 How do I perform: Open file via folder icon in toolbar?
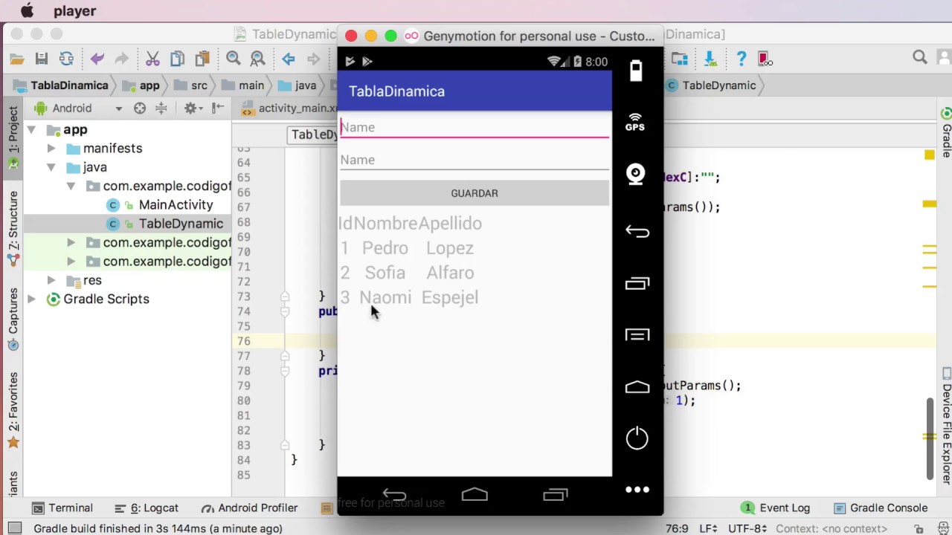16,59
